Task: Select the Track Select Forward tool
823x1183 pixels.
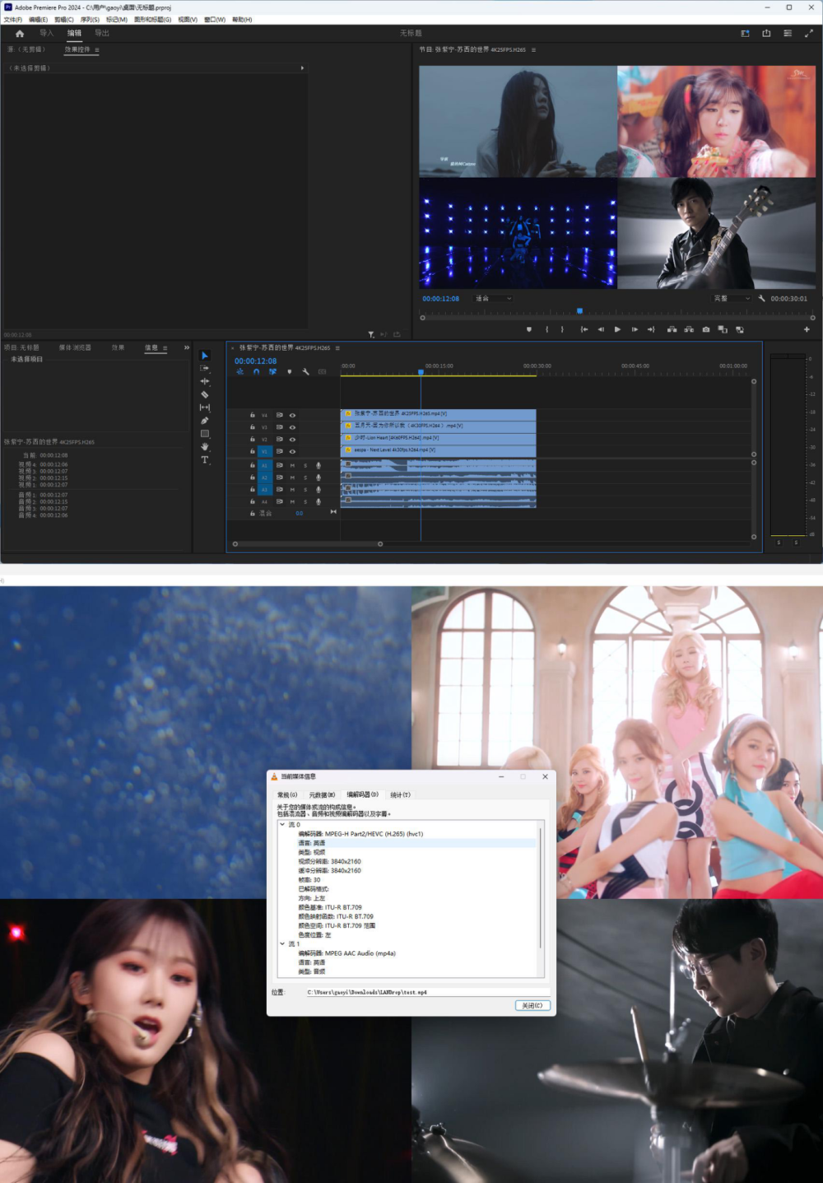Action: 205,368
